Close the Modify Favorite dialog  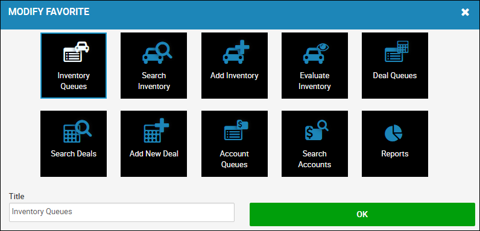(x=465, y=13)
